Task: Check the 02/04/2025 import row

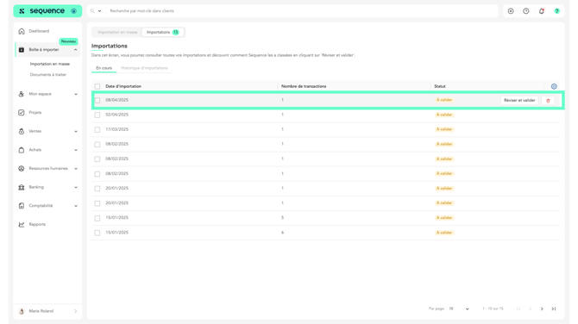Action: click(x=97, y=115)
